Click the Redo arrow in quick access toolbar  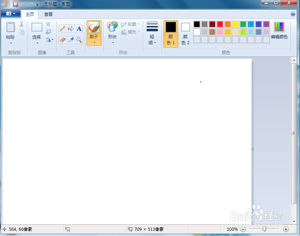(x=31, y=4)
